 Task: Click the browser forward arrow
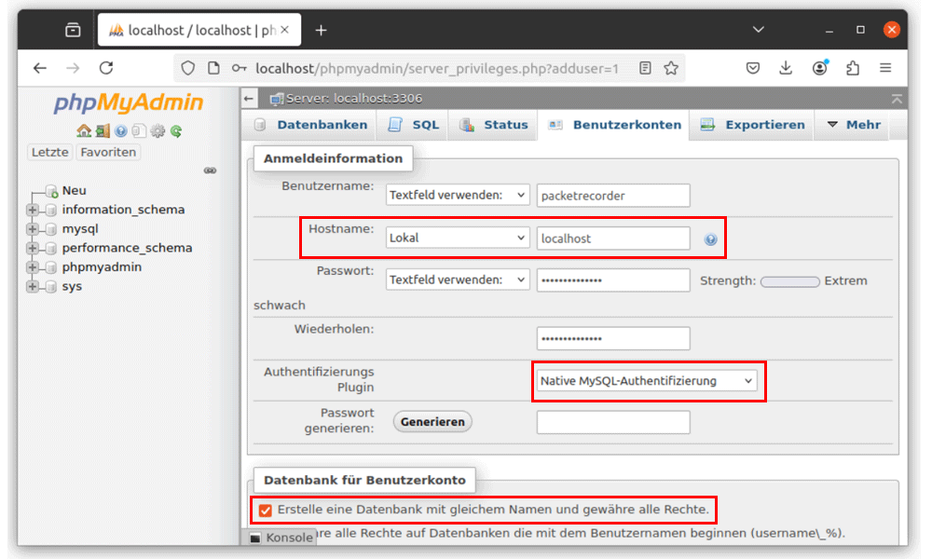pos(73,68)
